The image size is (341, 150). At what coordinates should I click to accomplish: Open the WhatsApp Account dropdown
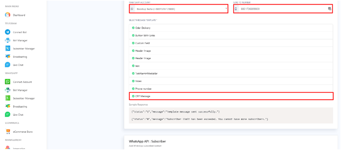[x=178, y=9]
